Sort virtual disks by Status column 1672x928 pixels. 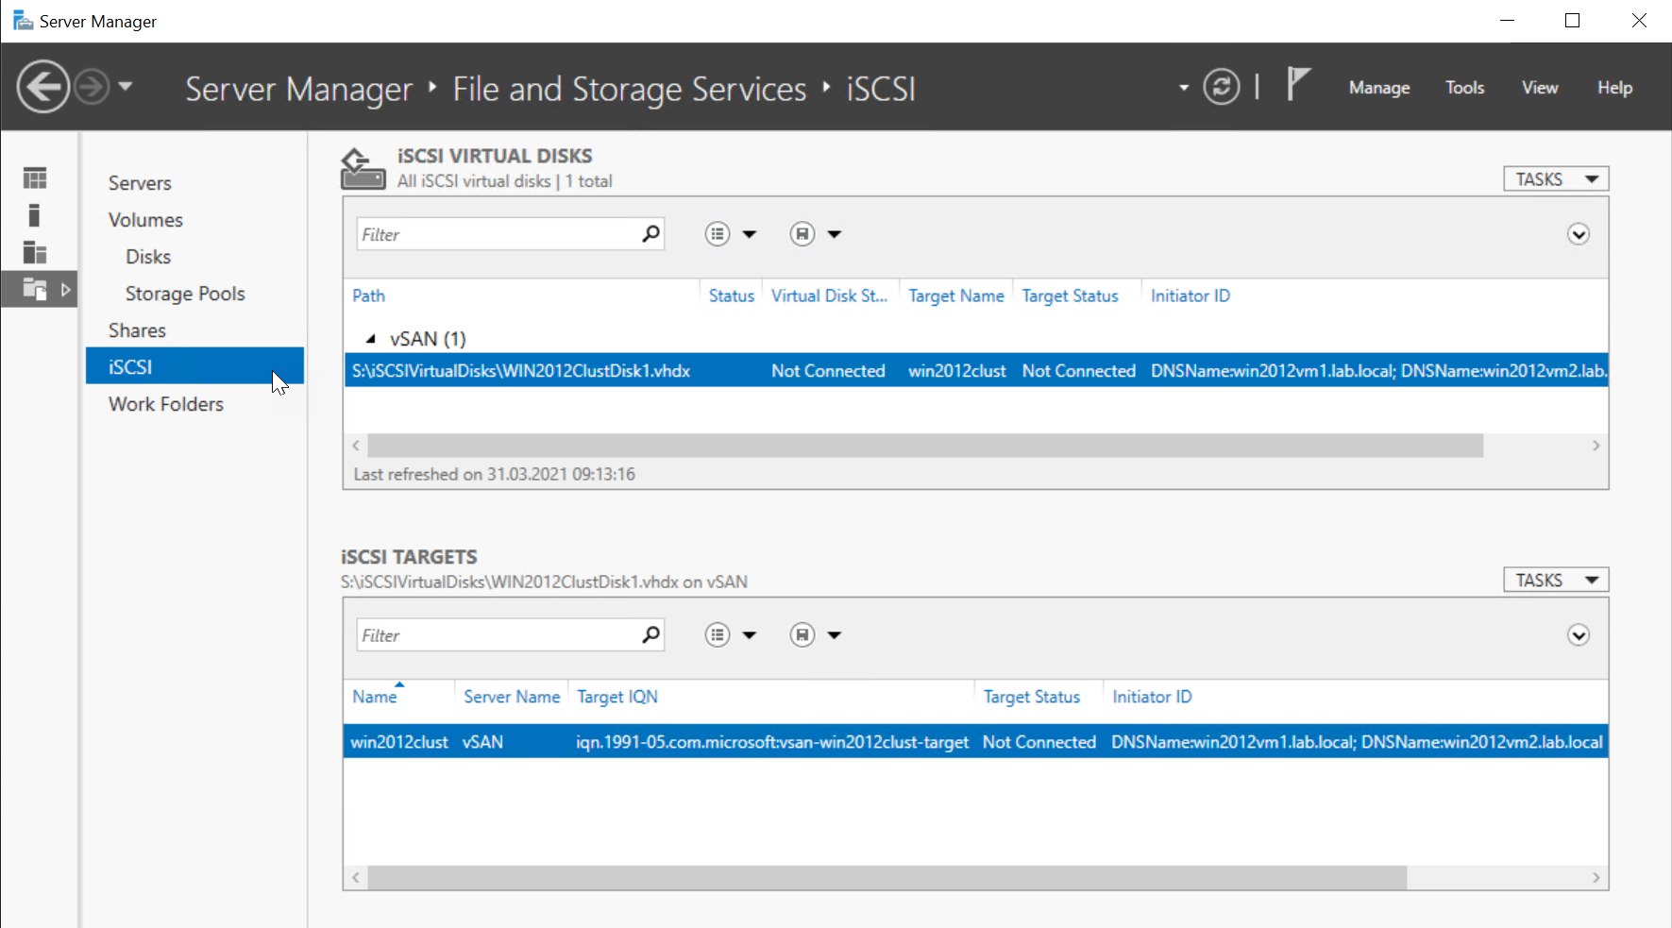click(x=732, y=295)
